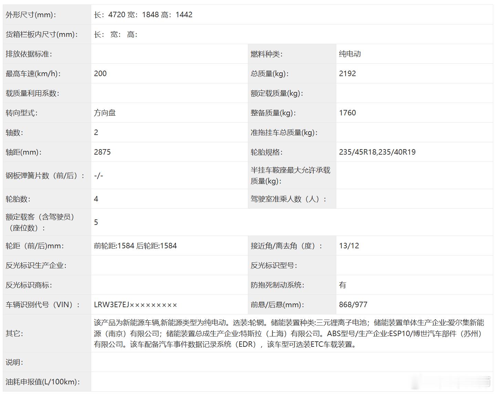Select the total mass value 2192
The height and width of the screenshot is (394, 495).
tap(347, 74)
